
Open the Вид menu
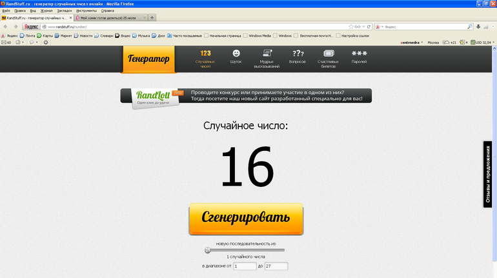click(x=33, y=11)
